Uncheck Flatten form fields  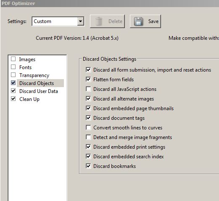pos(88,80)
